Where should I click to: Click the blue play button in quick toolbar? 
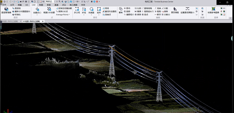(94, 2)
